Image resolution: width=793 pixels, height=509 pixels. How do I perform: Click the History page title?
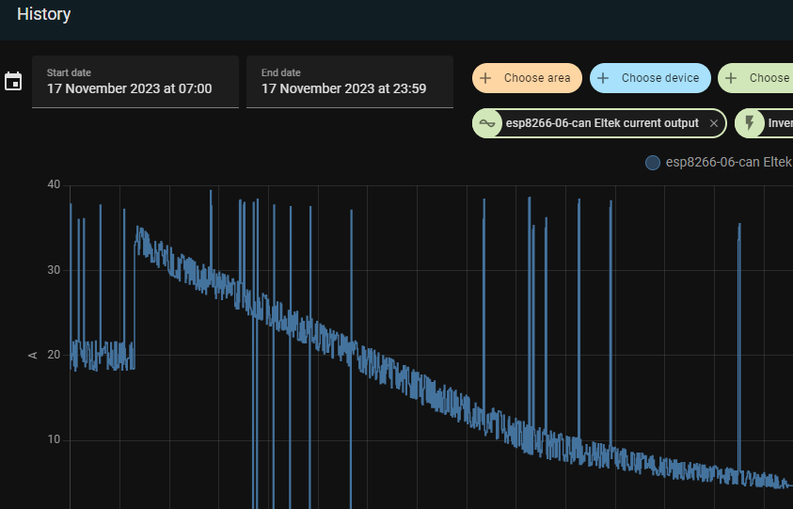pyautogui.click(x=43, y=15)
